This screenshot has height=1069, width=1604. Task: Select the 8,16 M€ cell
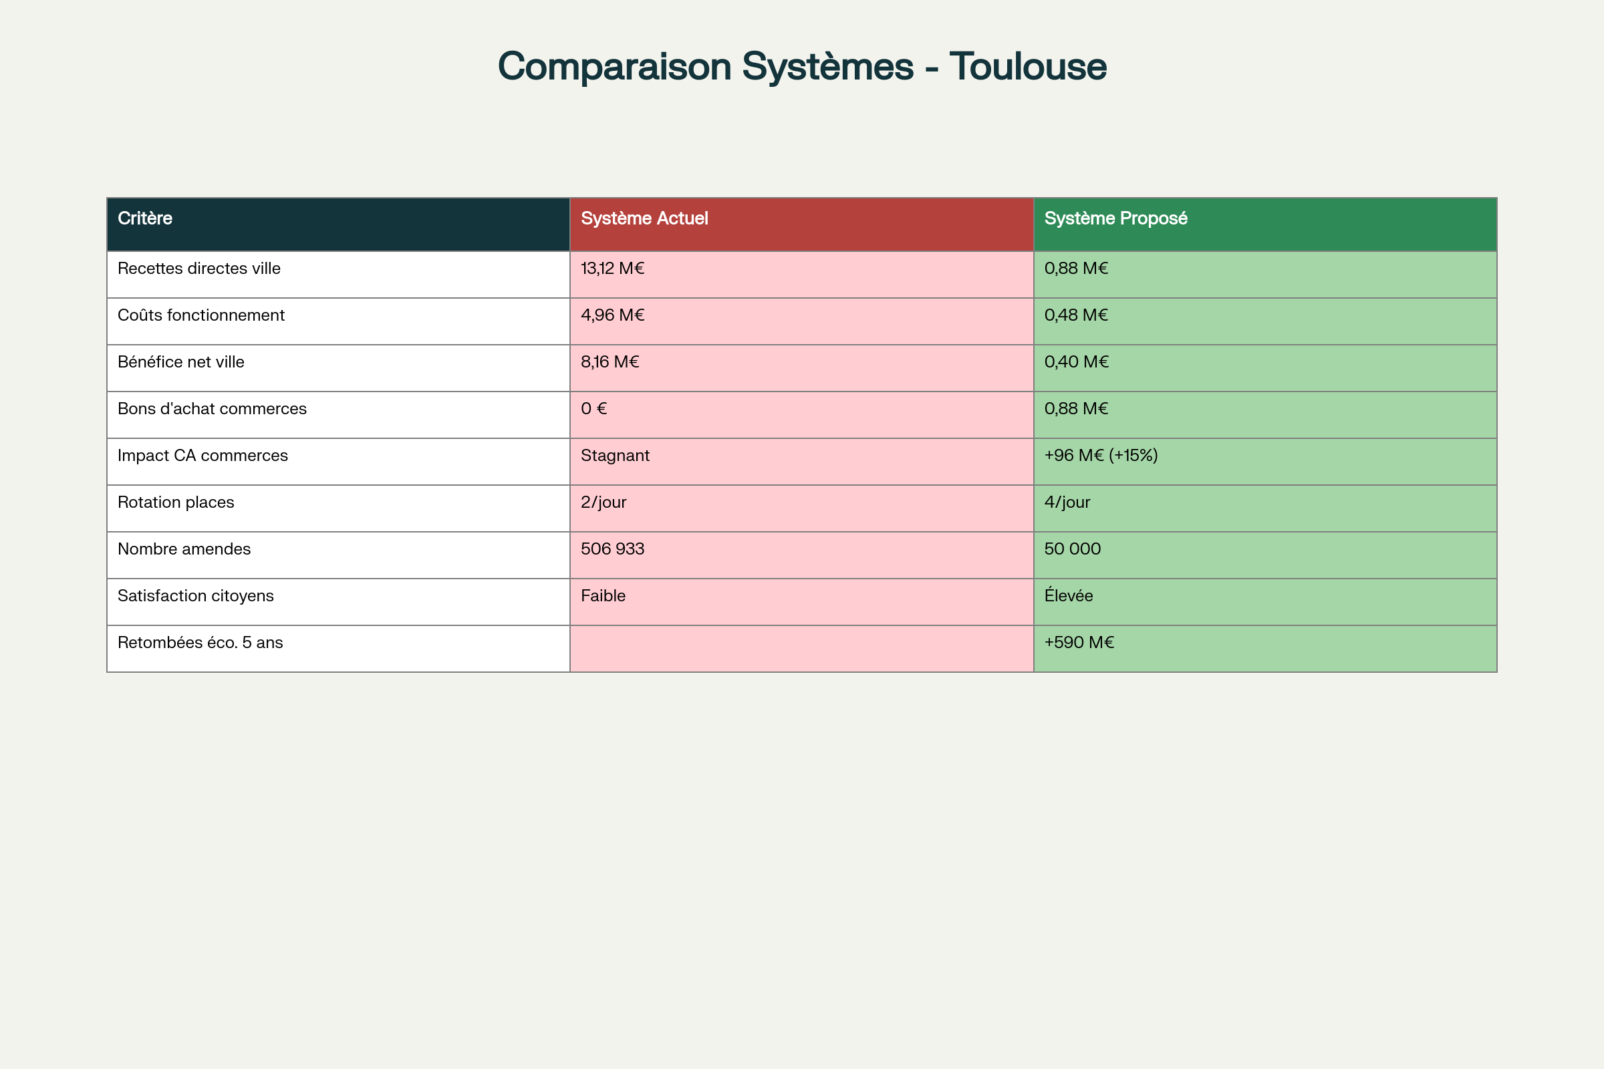[610, 362]
